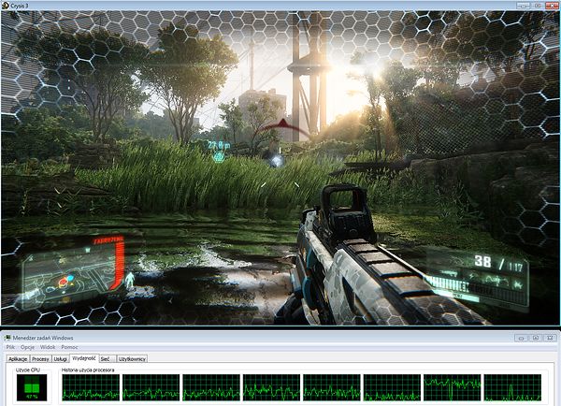Viewport: 561px width, 406px height.
Task: Open the Pomoc menu in Task Manager
Action: [69, 347]
